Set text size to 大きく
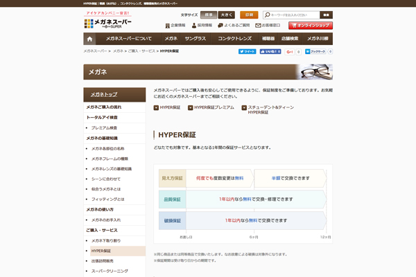 click(226, 15)
